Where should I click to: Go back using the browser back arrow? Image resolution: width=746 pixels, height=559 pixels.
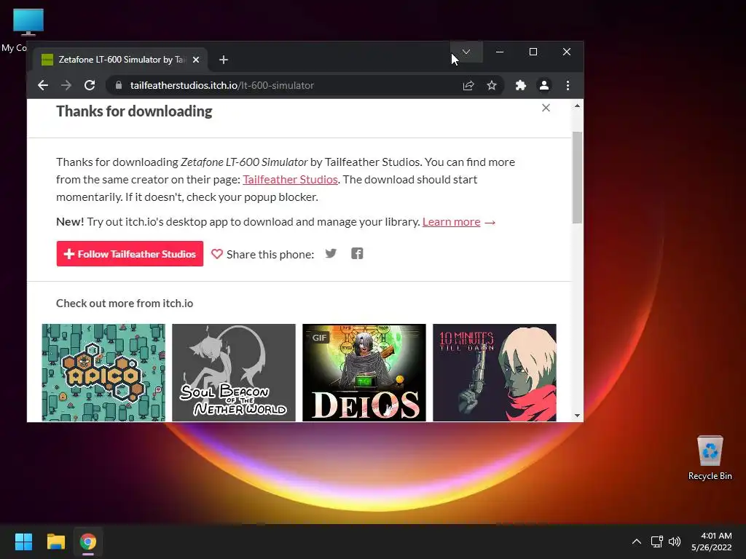(x=43, y=86)
